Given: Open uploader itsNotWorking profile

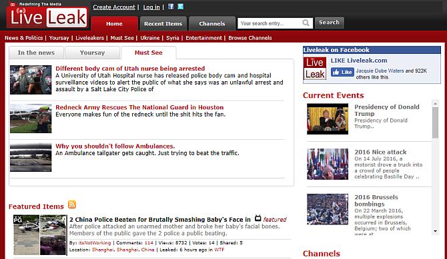Looking at the screenshot, I should point(94,243).
